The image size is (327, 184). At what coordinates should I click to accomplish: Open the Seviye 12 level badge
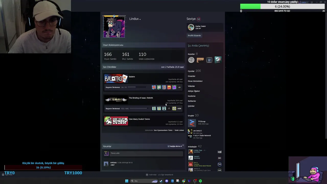(198, 19)
